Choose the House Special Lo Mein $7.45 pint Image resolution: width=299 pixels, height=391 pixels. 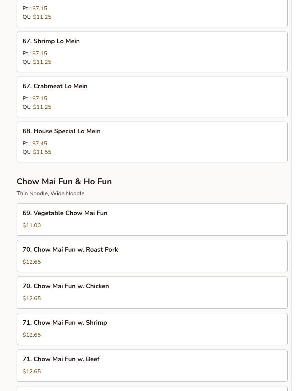40,144
